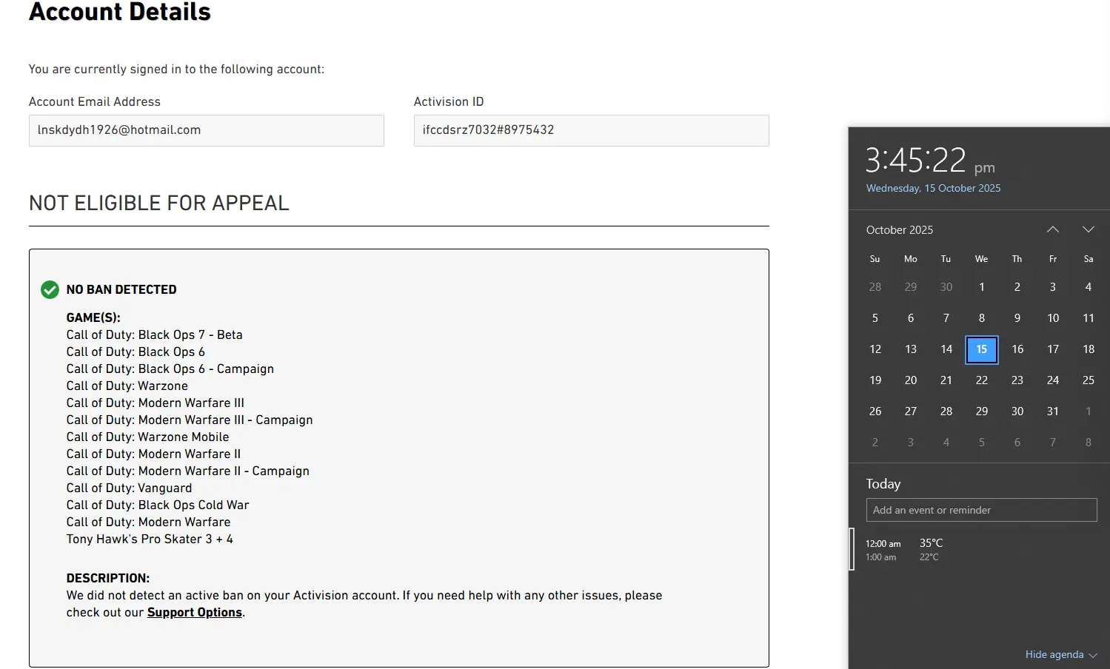Click the Today agenda heading
The width and height of the screenshot is (1110, 669).
tap(883, 484)
